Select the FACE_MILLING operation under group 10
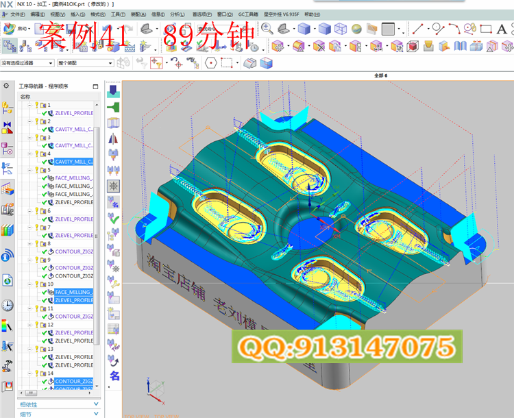Viewport: 514px width, 418px height. pyautogui.click(x=74, y=292)
